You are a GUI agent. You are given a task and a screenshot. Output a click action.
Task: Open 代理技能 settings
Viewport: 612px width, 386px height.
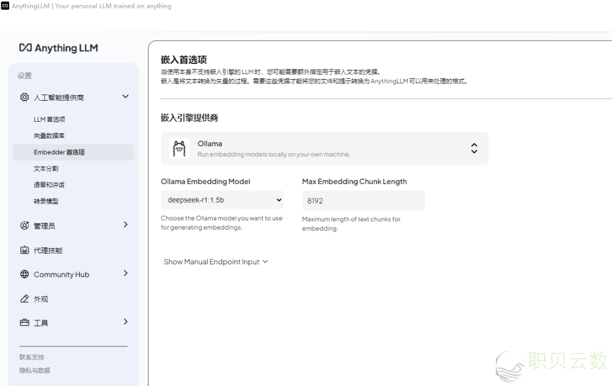pos(48,250)
